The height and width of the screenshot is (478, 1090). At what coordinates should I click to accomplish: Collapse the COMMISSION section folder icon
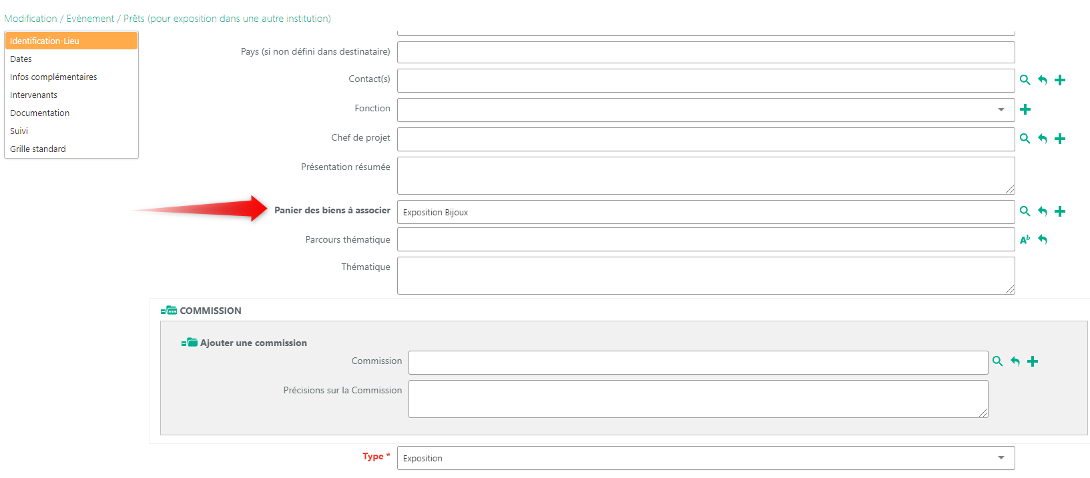(x=169, y=311)
